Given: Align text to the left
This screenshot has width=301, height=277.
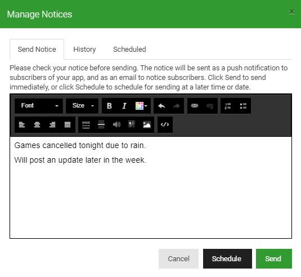Looking at the screenshot, I should coord(22,124).
